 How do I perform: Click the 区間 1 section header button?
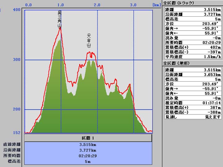tap(88, 138)
